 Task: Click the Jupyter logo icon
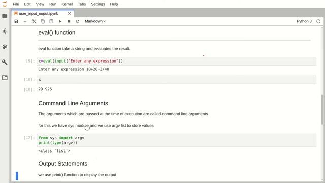5,4
